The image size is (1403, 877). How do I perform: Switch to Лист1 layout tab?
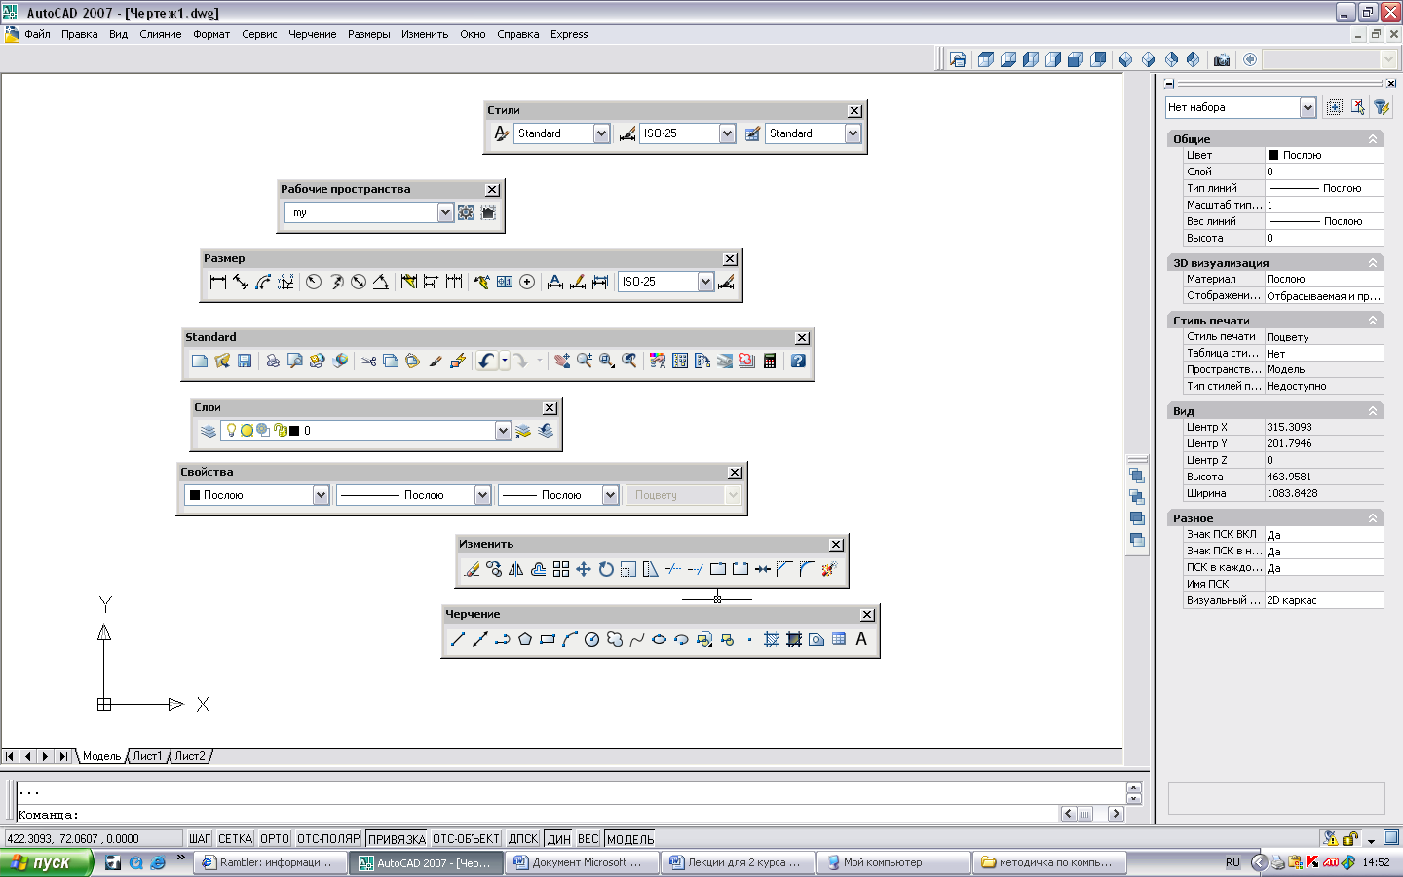(x=148, y=756)
